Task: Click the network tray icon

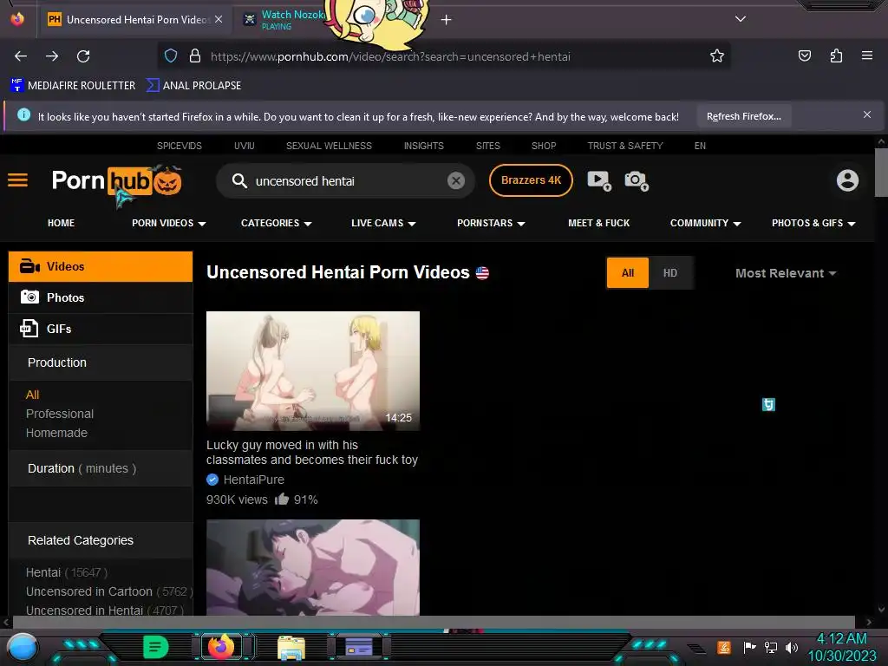Action: tap(770, 647)
